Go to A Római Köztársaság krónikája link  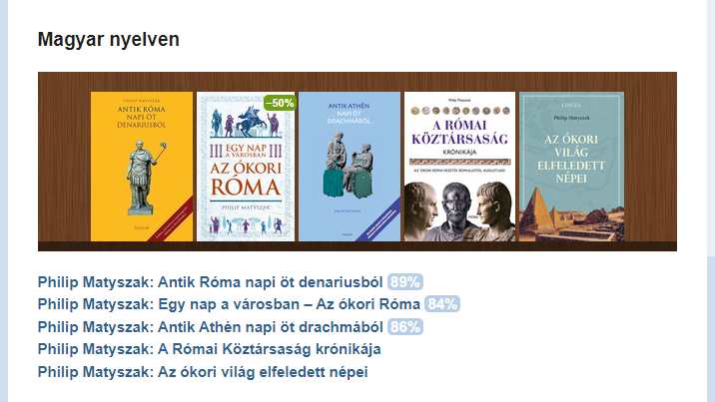pyautogui.click(x=209, y=350)
